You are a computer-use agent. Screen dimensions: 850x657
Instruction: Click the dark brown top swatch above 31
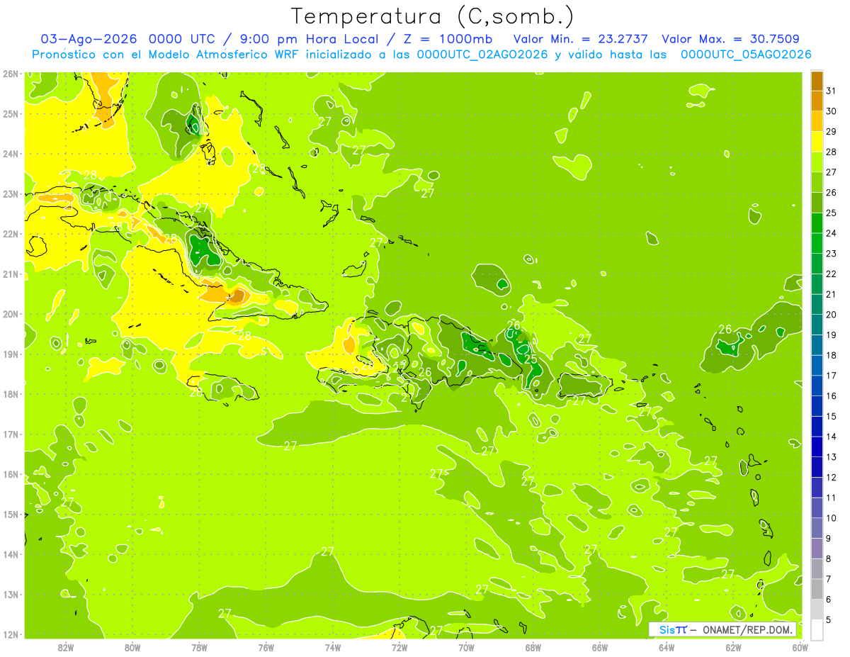click(x=817, y=81)
